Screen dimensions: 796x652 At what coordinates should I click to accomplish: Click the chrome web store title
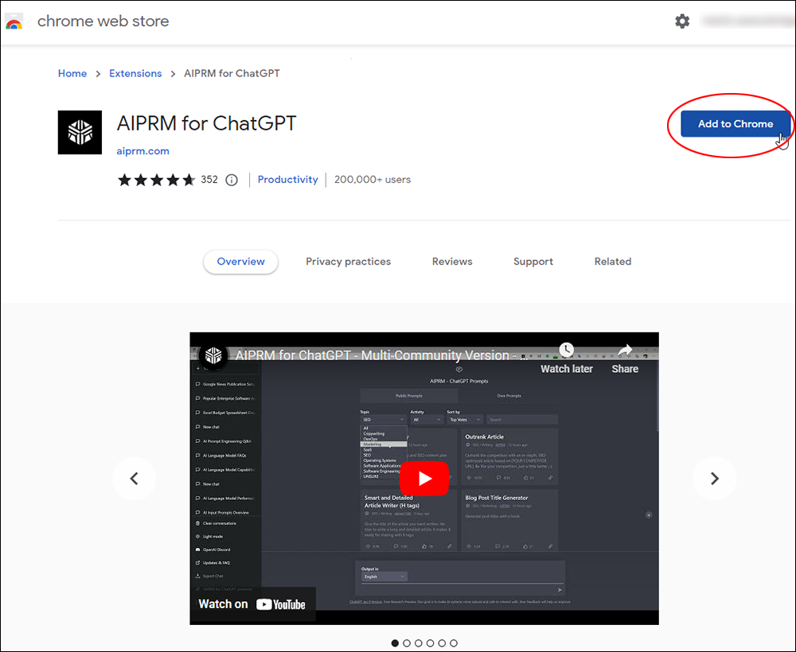coord(103,21)
